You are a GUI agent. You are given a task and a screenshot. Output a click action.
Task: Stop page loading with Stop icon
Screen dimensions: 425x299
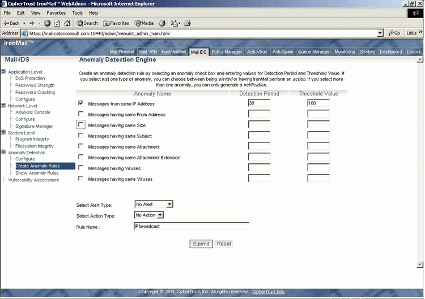[47, 23]
